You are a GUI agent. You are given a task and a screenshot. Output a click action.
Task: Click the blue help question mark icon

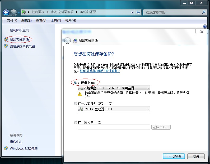(x=205, y=27)
